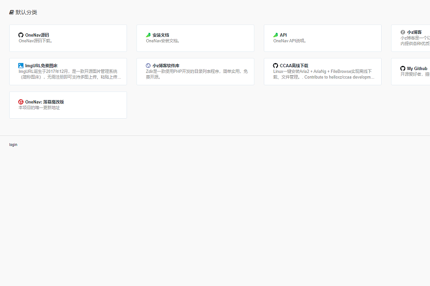Open the 小z博客 card title
This screenshot has width=430, height=286.
(414, 32)
